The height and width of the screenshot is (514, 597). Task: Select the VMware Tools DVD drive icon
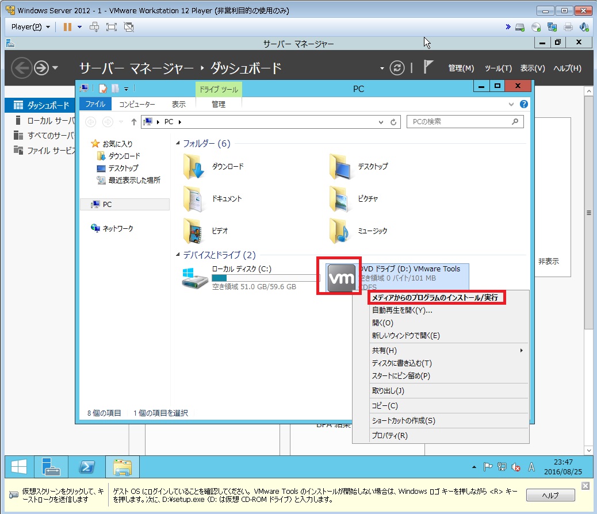(x=340, y=278)
